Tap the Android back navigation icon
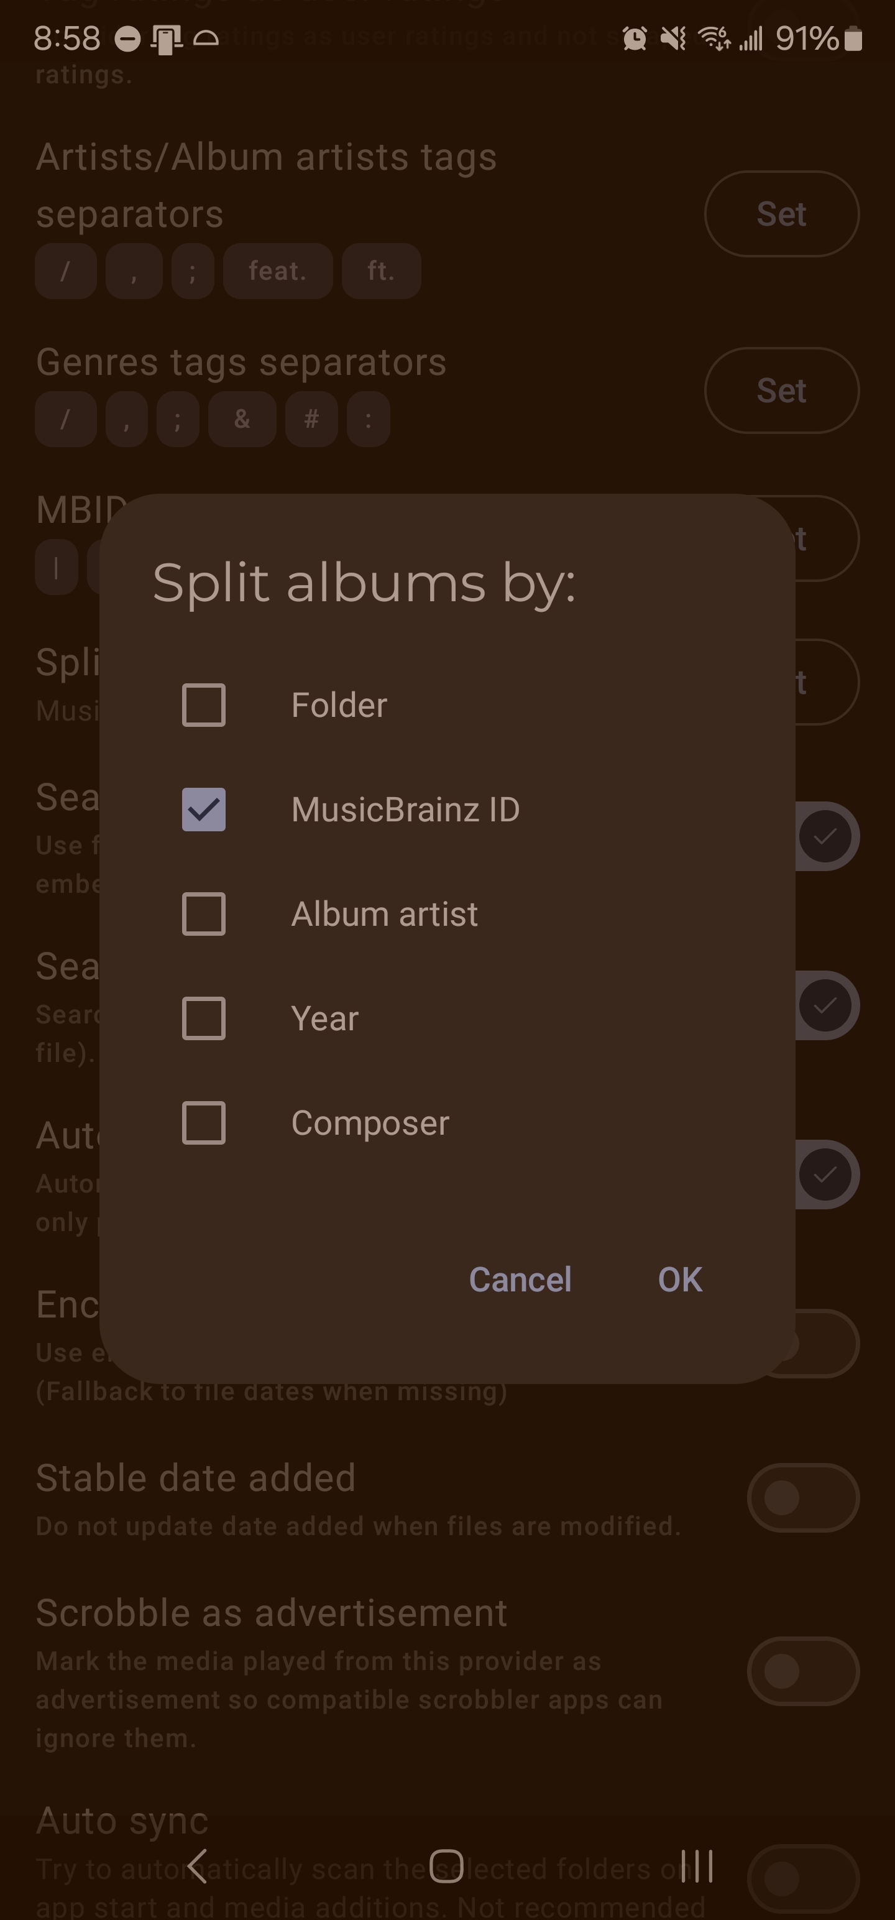The height and width of the screenshot is (1920, 895). coord(198,1865)
